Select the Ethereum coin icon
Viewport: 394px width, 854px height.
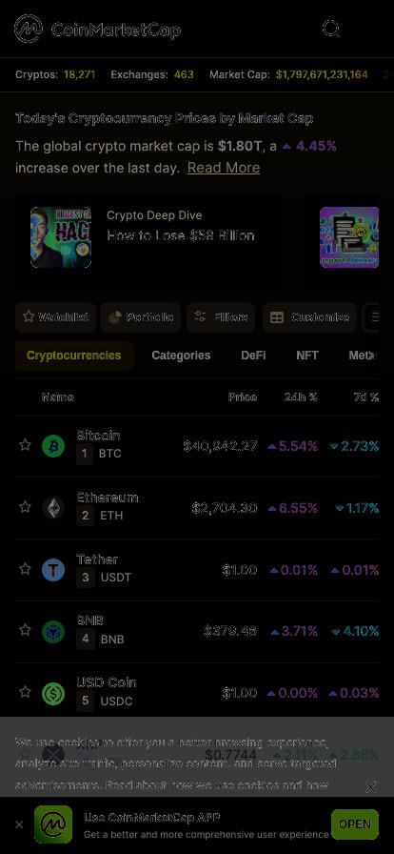pos(53,508)
